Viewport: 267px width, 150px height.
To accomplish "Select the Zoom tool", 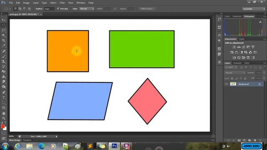I will coord(4,118).
